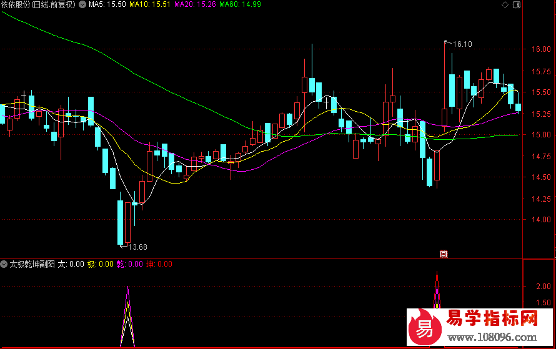Image resolution: width=556 pixels, height=349 pixels.
Task: Expand the 太极乾坤副图 indicator dropdown
Action: pos(4,264)
